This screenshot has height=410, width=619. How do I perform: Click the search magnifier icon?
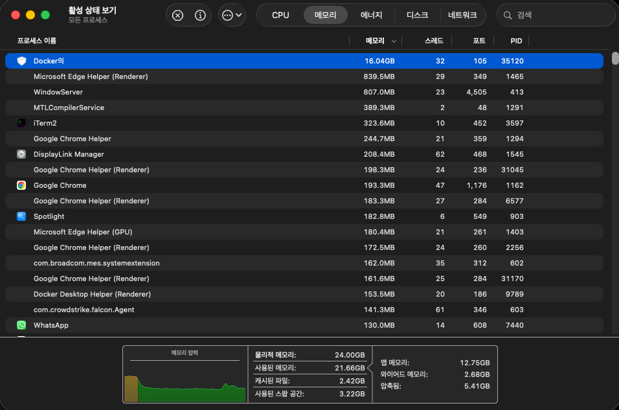click(508, 16)
